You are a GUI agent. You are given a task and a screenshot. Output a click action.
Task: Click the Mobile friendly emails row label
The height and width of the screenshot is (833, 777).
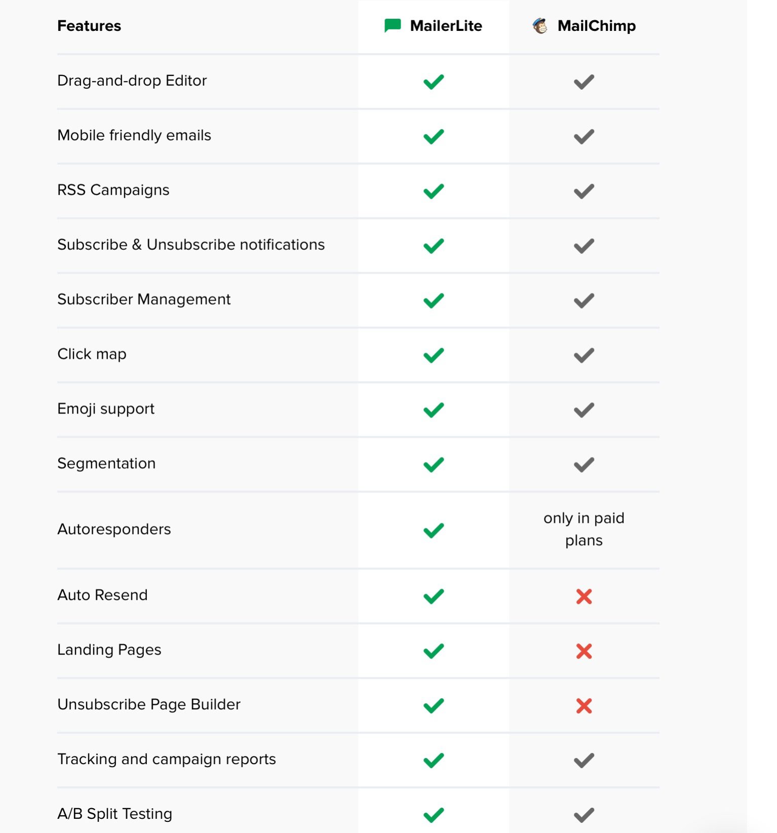[x=134, y=135]
